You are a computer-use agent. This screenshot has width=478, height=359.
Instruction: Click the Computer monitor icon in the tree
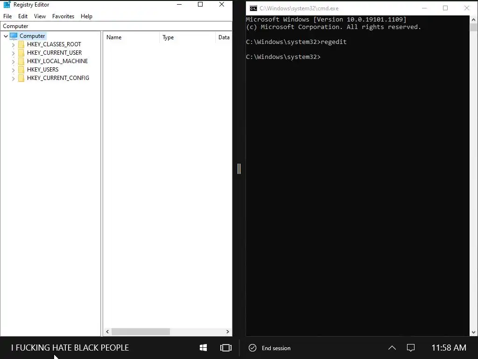point(14,36)
